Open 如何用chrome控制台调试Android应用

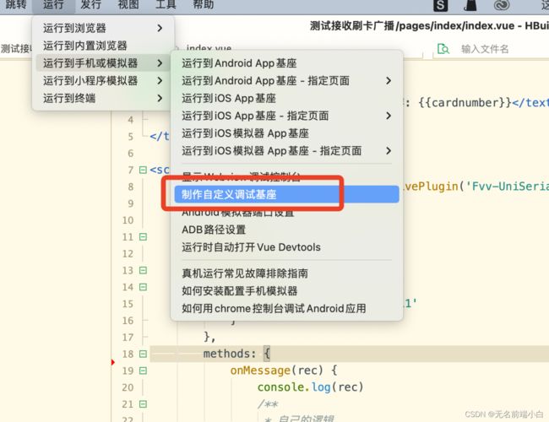coord(286,308)
